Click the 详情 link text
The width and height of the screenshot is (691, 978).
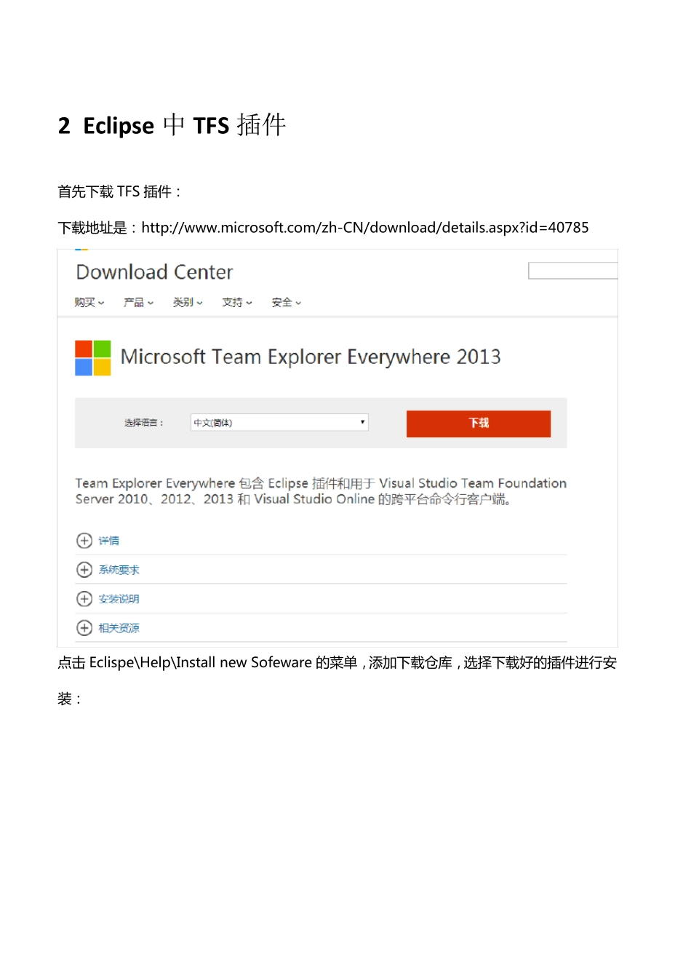(x=109, y=541)
